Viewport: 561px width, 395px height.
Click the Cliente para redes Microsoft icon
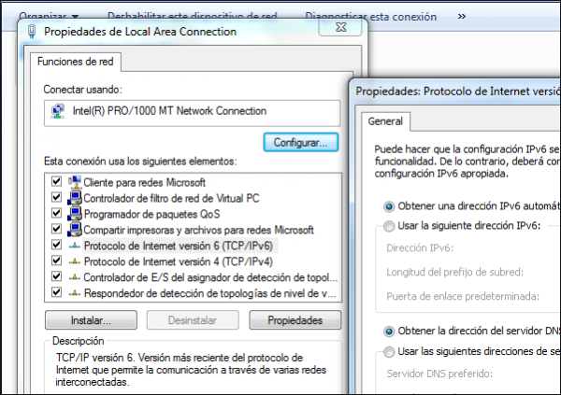[75, 182]
